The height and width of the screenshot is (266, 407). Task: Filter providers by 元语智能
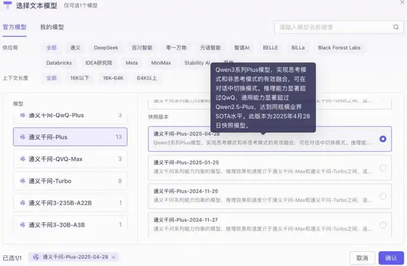tap(210, 48)
